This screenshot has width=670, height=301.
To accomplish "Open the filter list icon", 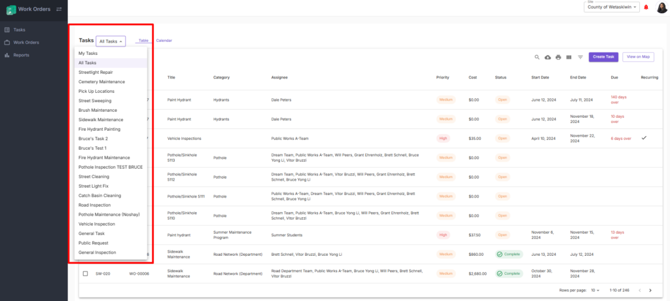I will tap(580, 57).
